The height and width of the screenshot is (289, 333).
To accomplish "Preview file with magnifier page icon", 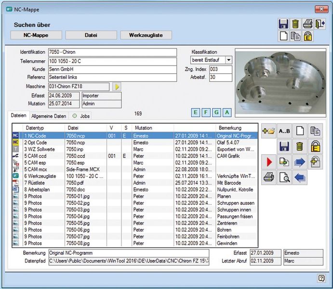I will pos(284,177).
